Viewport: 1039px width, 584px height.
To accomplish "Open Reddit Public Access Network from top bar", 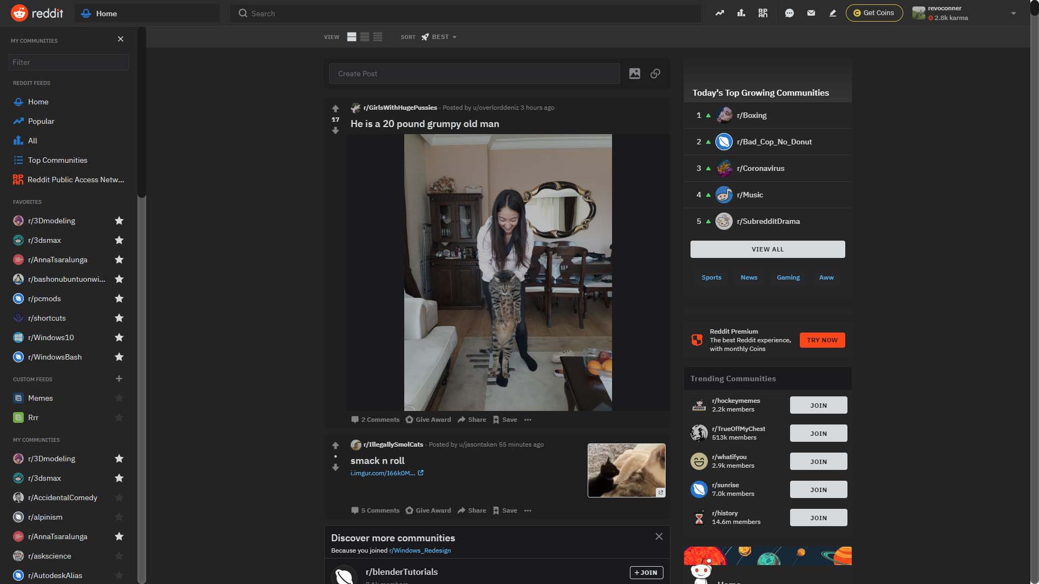I will point(763,13).
